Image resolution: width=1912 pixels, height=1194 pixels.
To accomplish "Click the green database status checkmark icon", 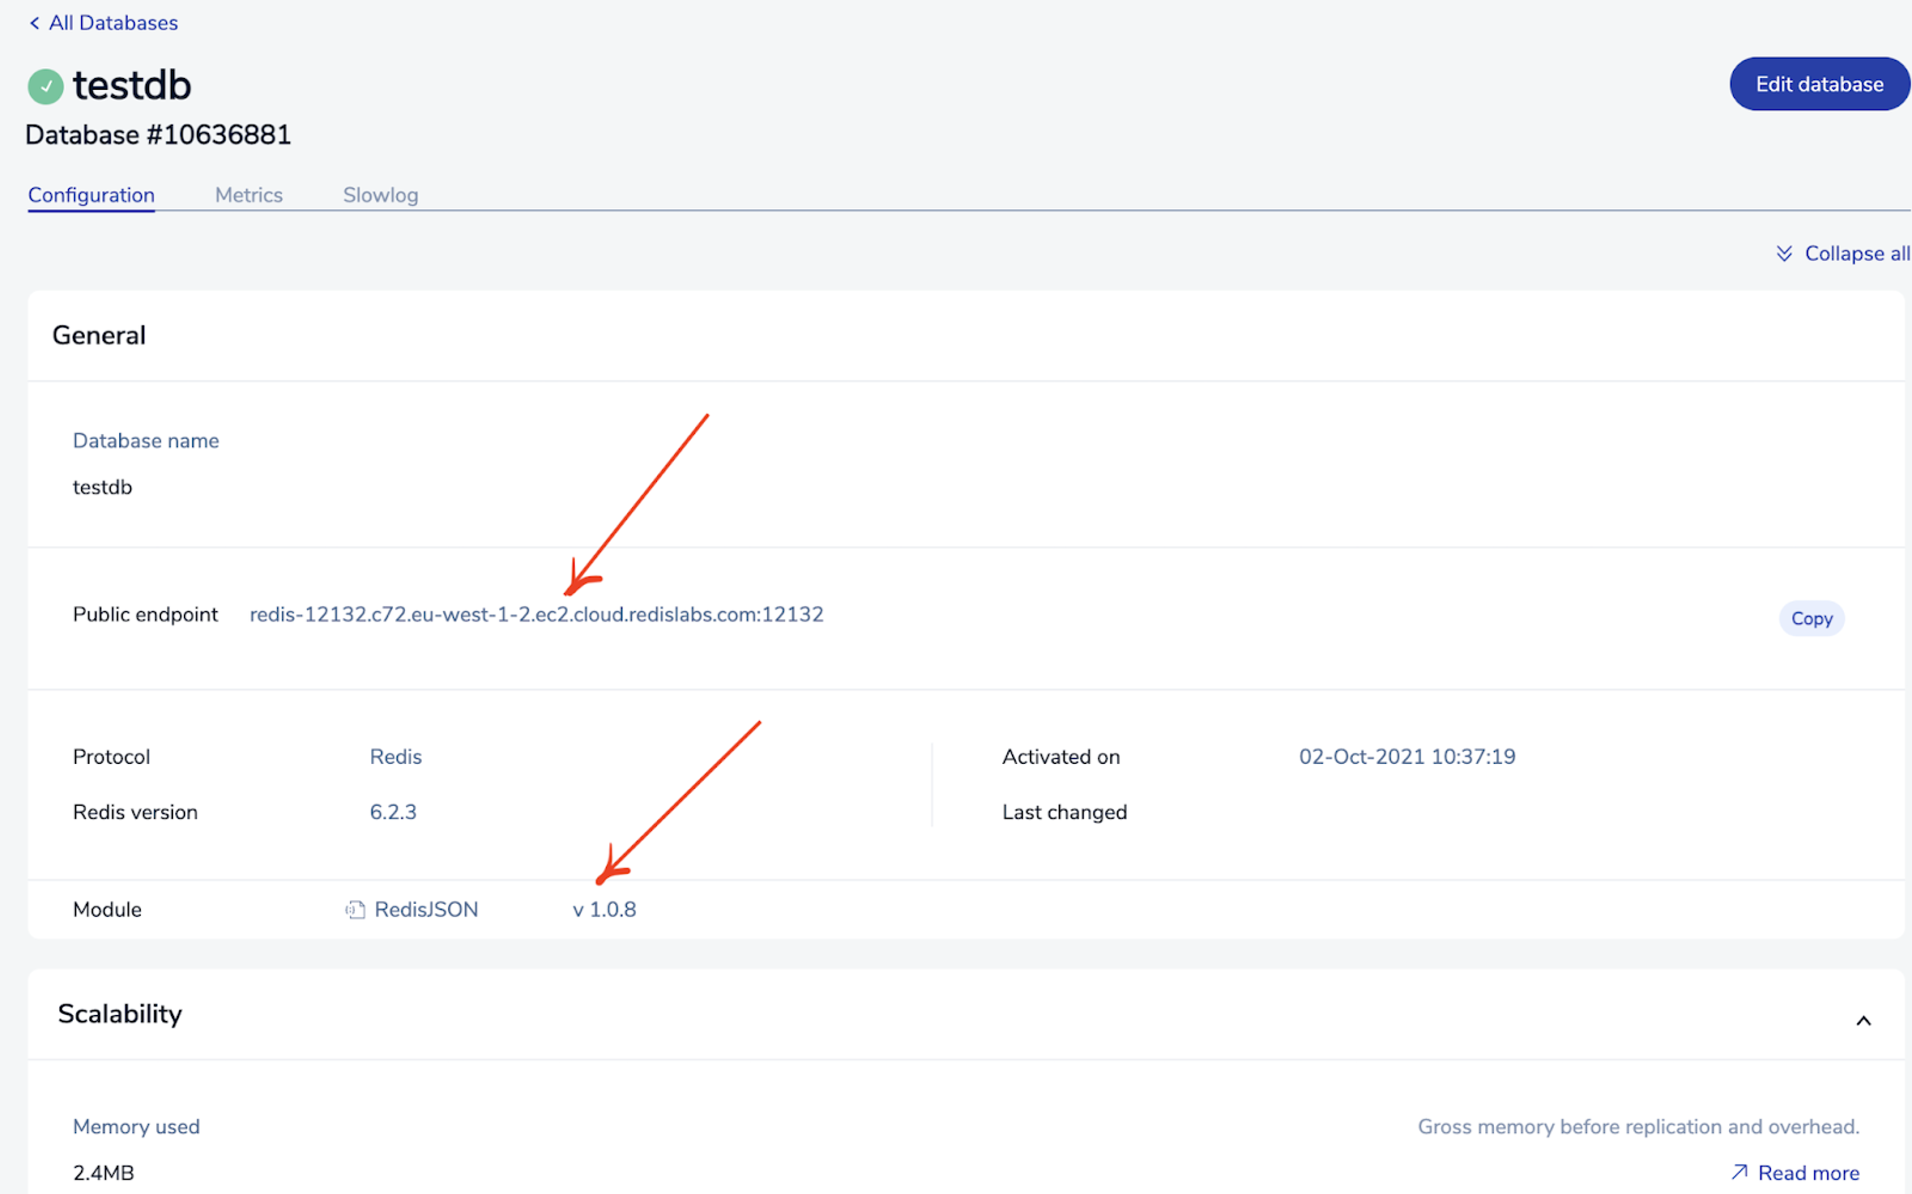I will click(x=46, y=86).
